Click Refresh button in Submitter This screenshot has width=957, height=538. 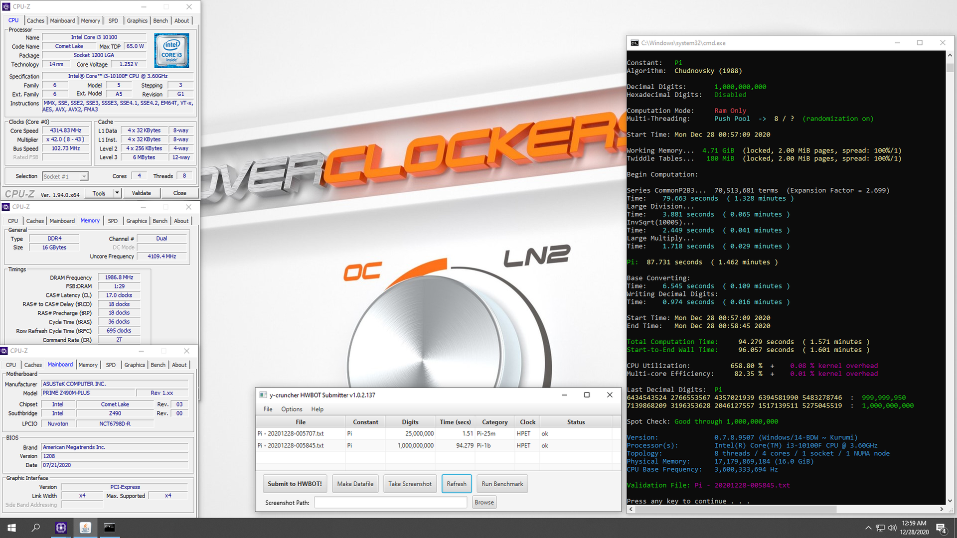click(x=457, y=484)
